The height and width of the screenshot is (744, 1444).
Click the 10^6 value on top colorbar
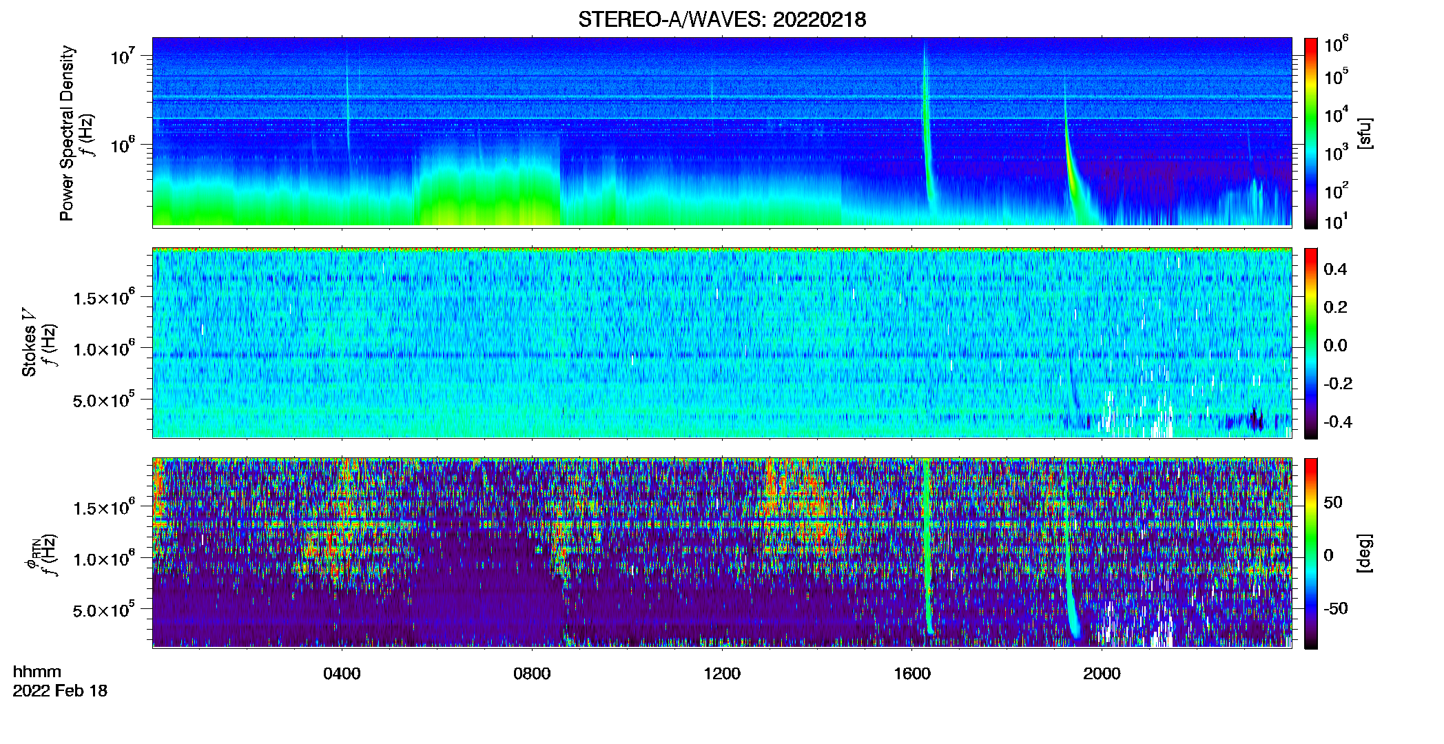[x=1337, y=45]
